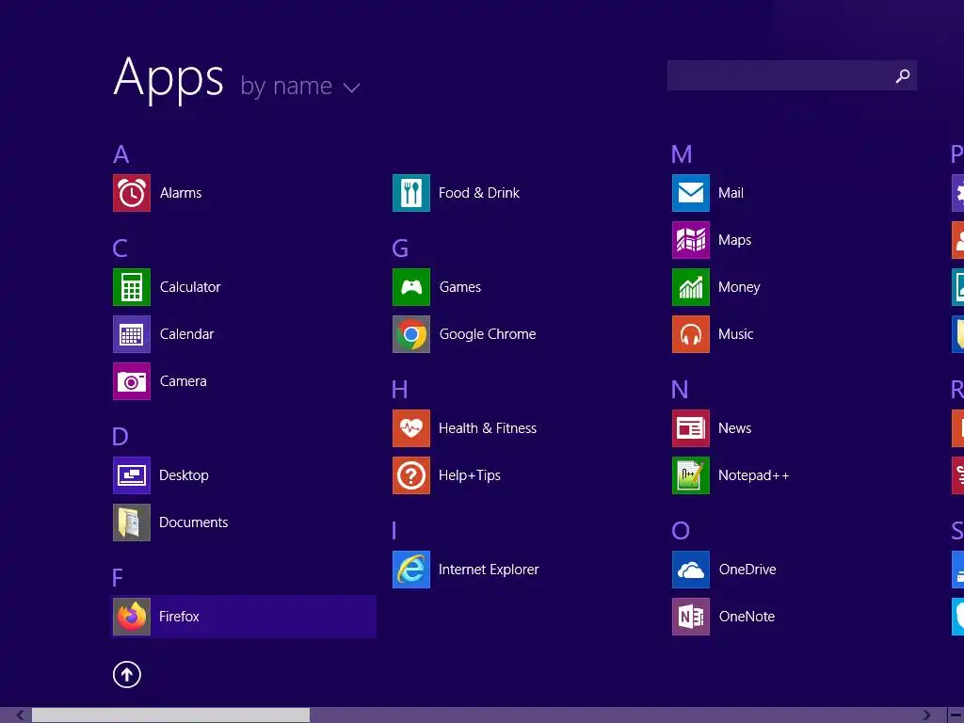Launch the Calculator tile icon
This screenshot has height=723, width=964.
pos(132,287)
